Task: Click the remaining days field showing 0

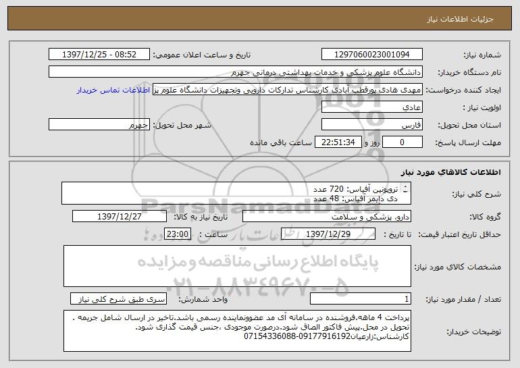Action: click(402, 142)
